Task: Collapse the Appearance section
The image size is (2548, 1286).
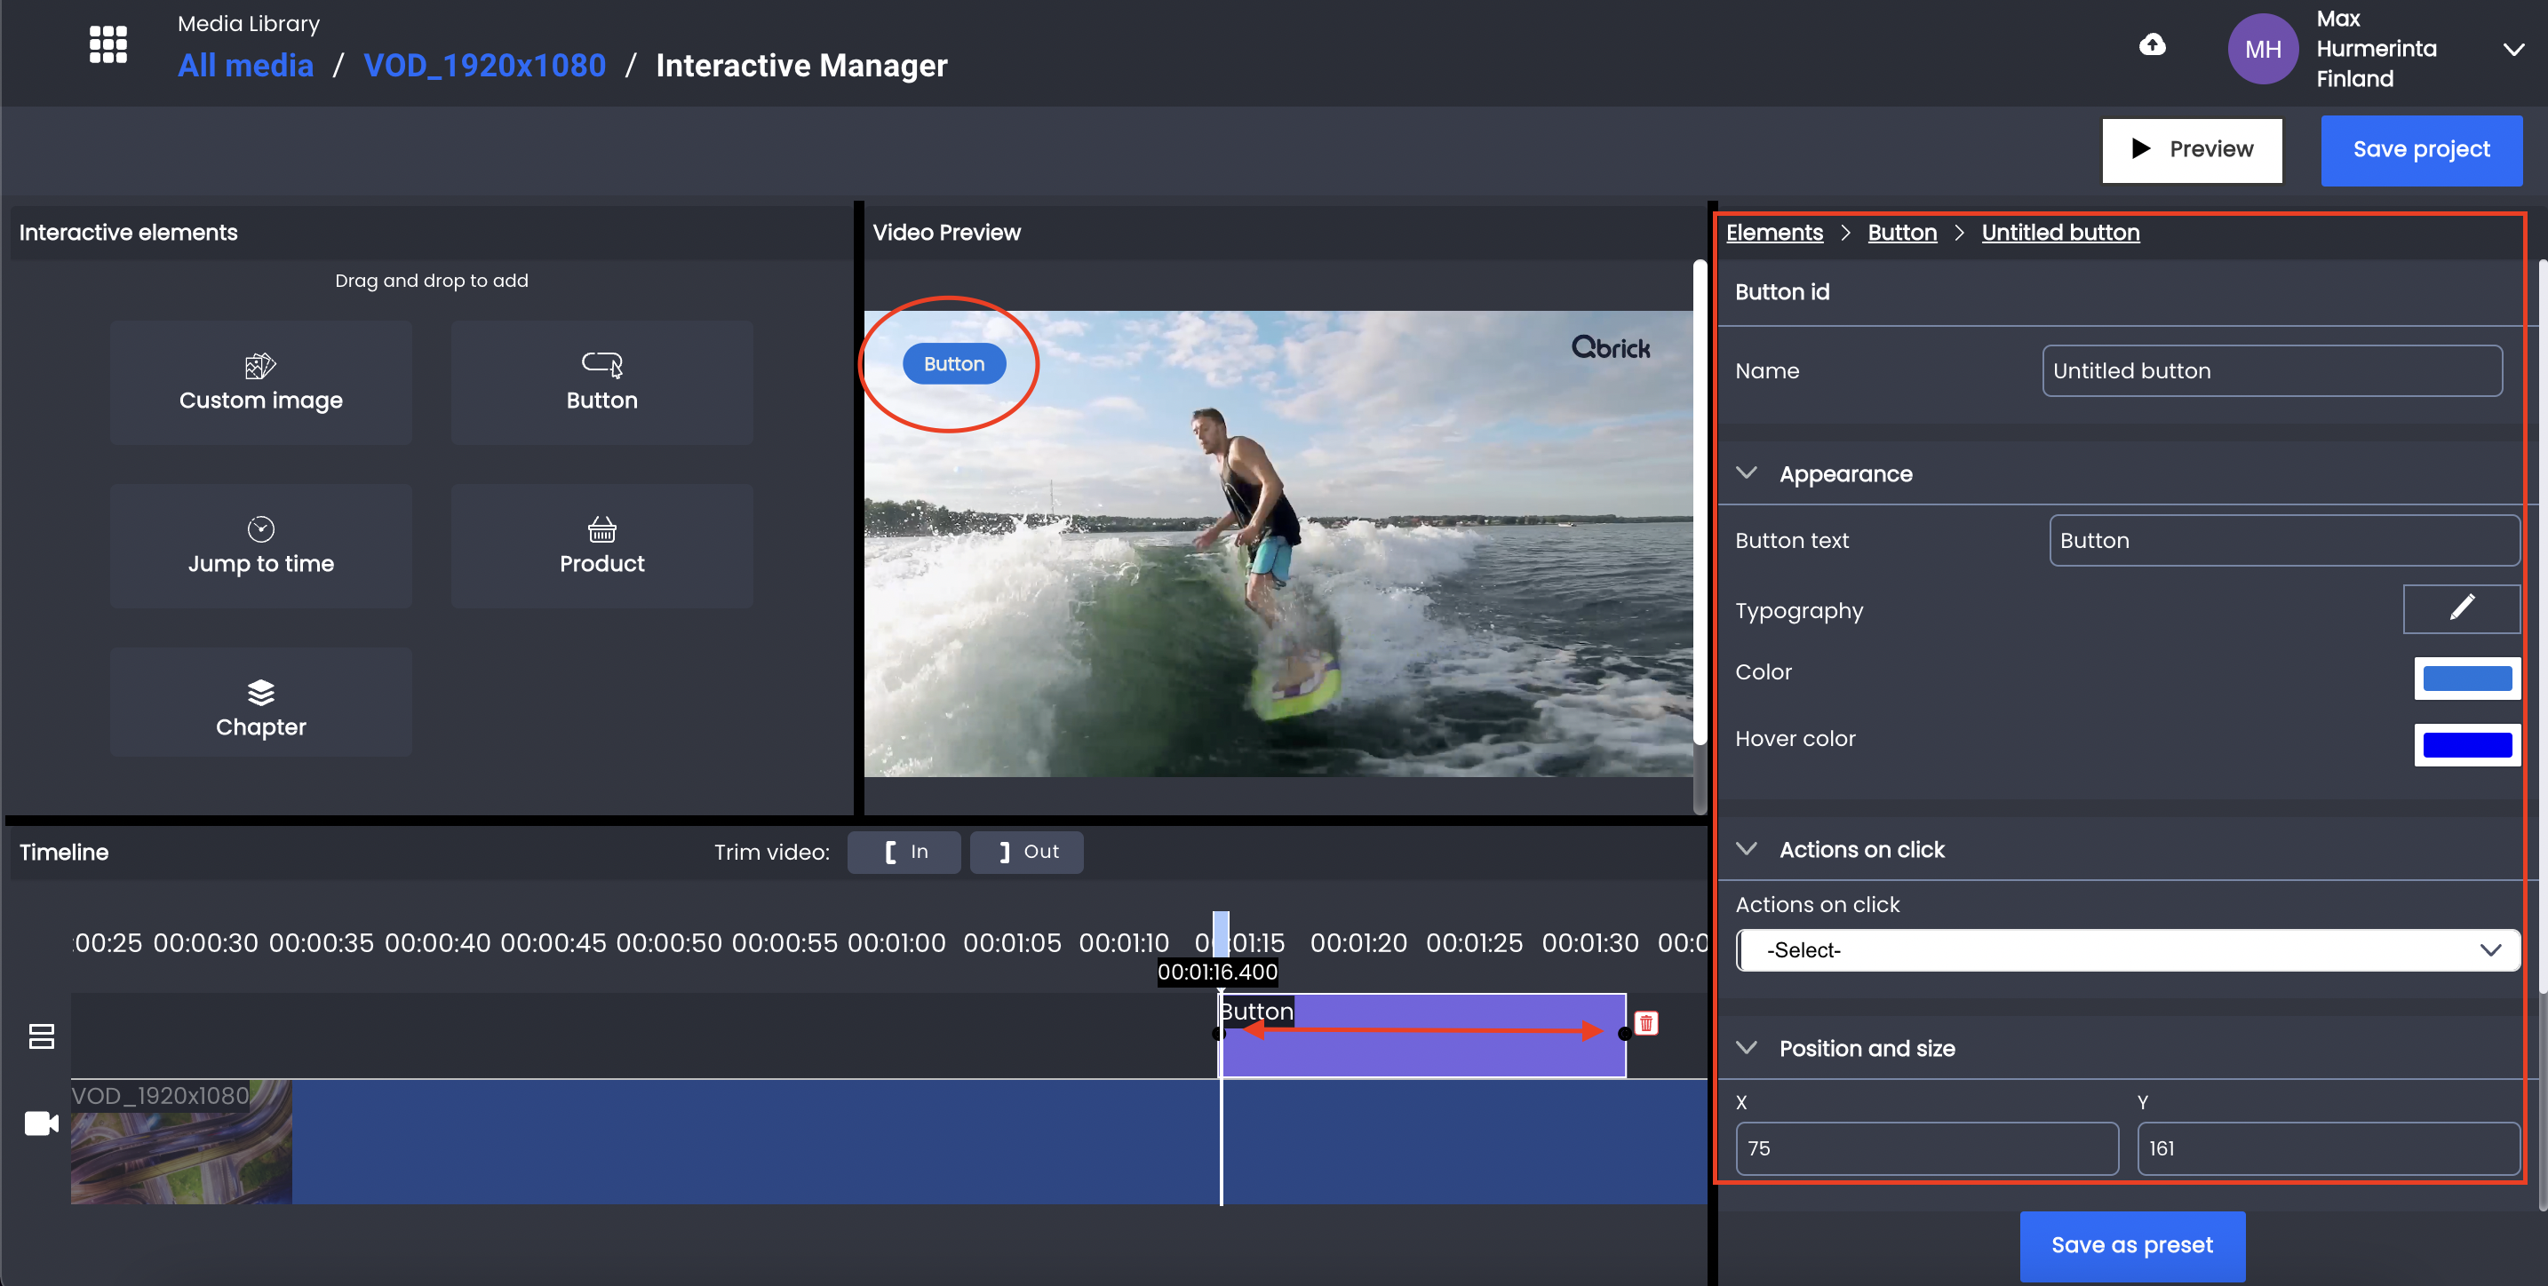Action: click(x=1747, y=473)
